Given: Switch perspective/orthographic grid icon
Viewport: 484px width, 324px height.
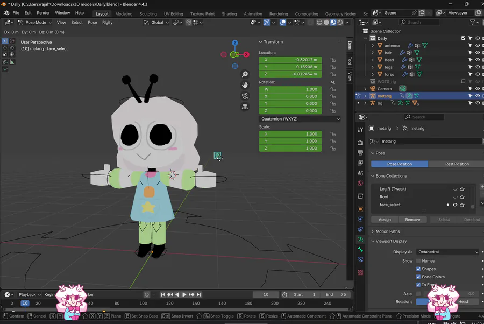Looking at the screenshot, I should (245, 107).
